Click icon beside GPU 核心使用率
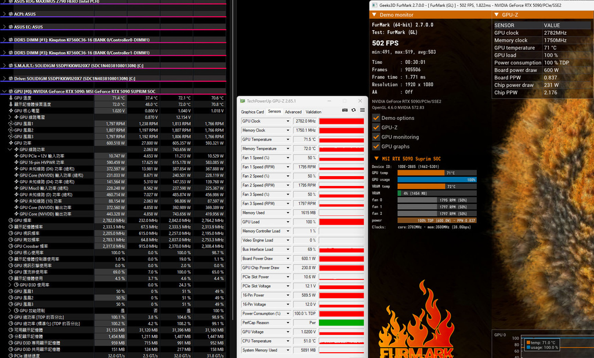594x358 pixels. point(10,253)
